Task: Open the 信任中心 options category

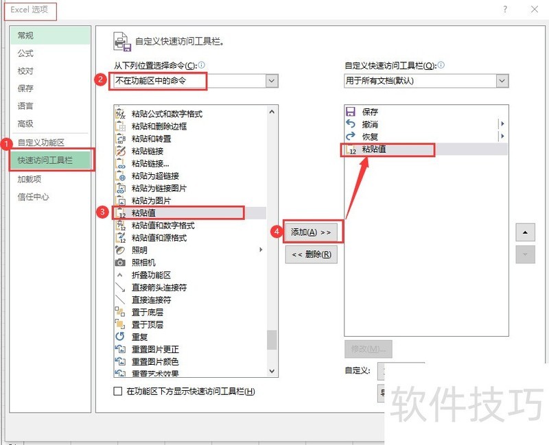Action: 50,197
